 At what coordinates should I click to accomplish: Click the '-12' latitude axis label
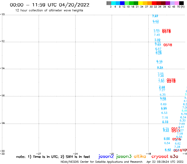pos(2,41)
